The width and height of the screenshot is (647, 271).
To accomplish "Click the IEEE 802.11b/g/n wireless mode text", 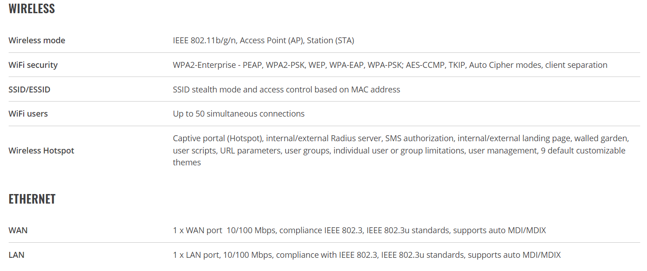I will 204,41.
